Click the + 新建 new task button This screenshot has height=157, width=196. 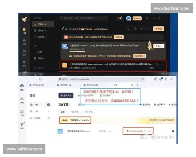[x=158, y=29]
